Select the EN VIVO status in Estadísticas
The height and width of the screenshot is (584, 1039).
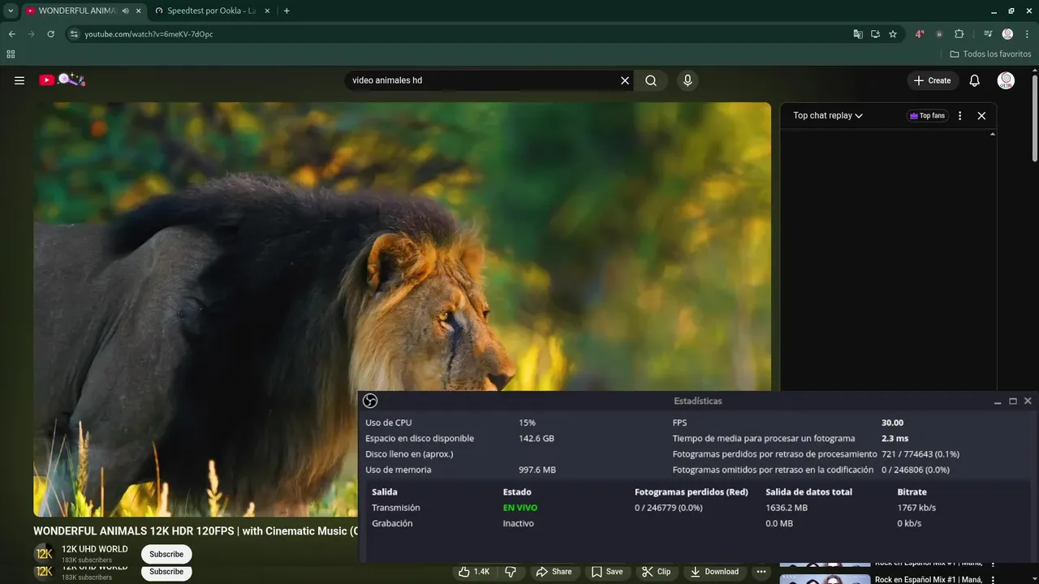(519, 508)
